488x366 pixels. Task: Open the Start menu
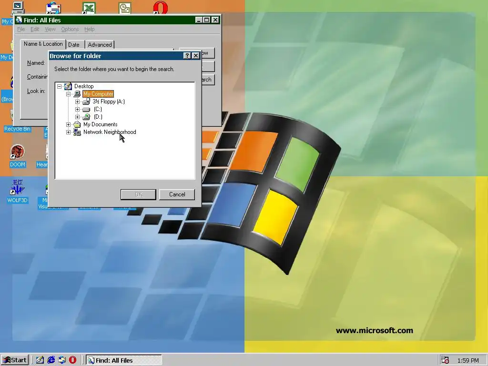tap(15, 360)
